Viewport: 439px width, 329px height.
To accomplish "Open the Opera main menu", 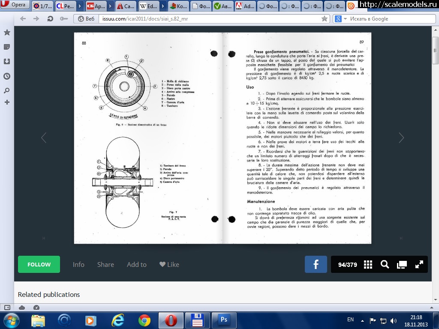I will [15, 5].
